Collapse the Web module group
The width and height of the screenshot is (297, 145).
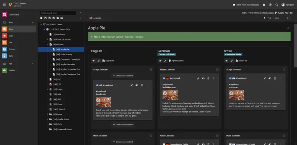[x=33, y=22]
